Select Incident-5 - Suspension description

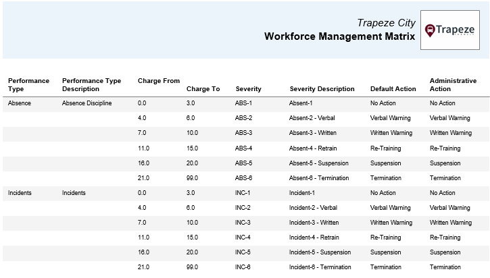point(320,252)
